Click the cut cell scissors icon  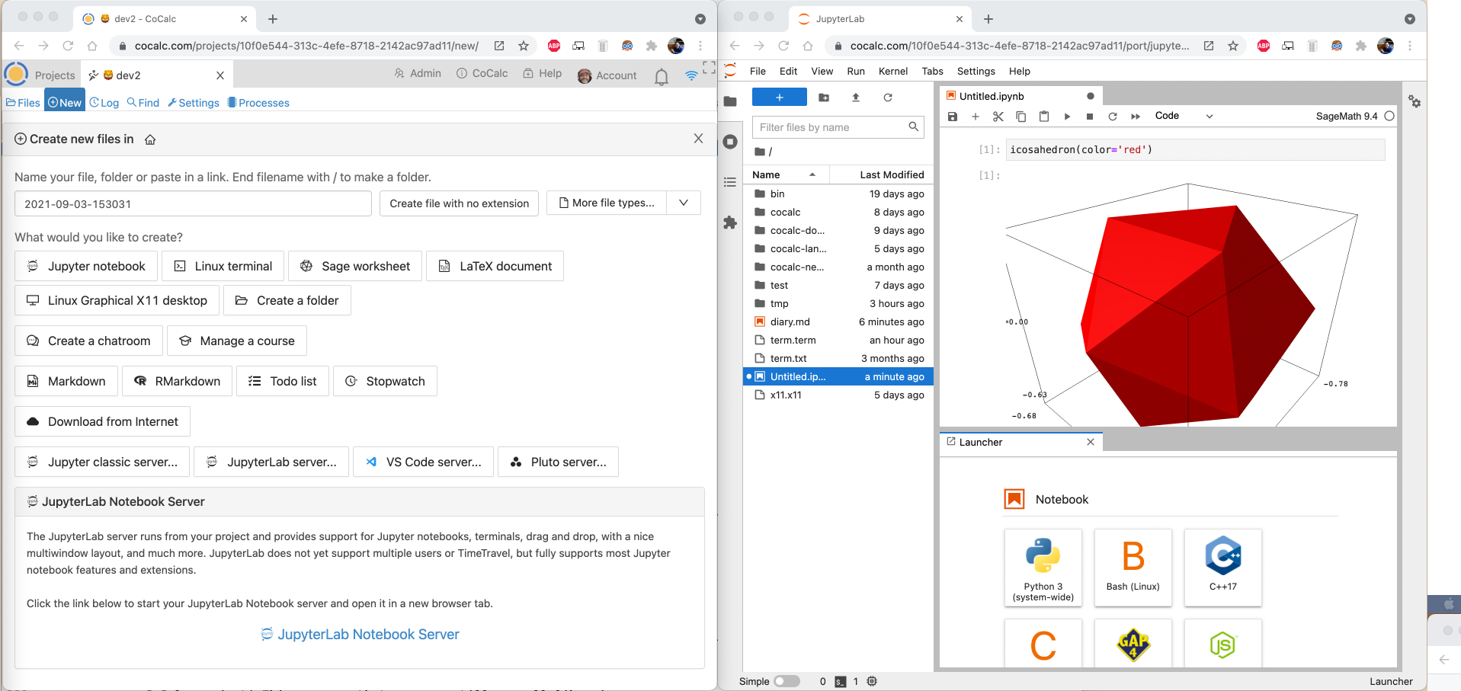click(998, 117)
